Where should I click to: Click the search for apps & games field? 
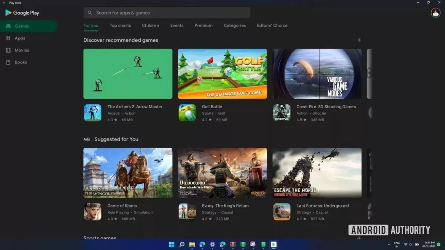[167, 13]
